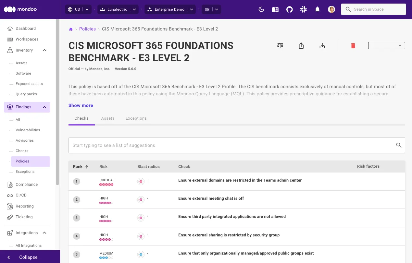The image size is (412, 263).
Task: Click the compliance scales icon
Action: coord(280,46)
